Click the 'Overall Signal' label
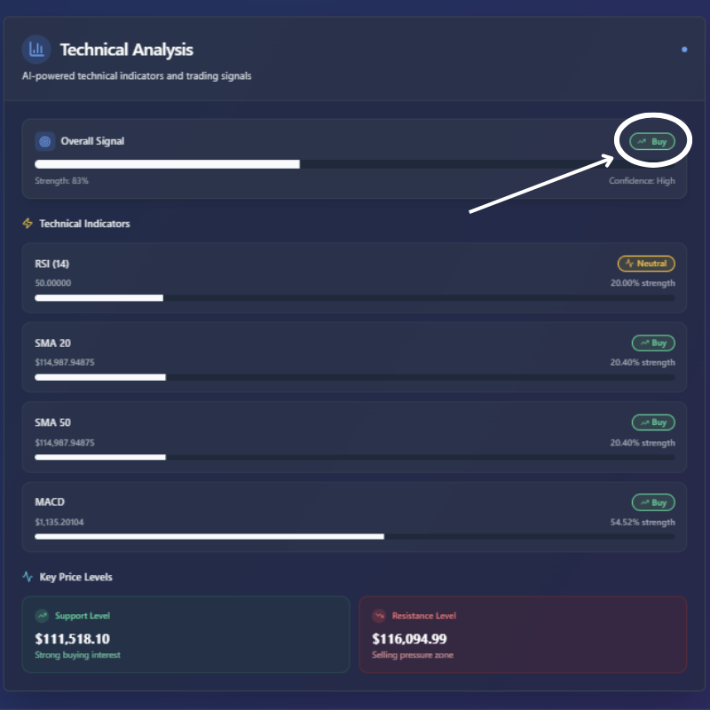The width and height of the screenshot is (710, 710). click(x=92, y=141)
